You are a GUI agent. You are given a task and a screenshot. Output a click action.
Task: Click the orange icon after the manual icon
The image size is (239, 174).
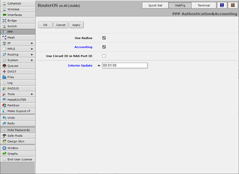coord(233,5)
